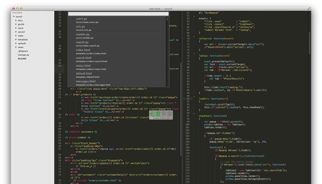Image resolution: width=322 pixels, height=184 pixels.
Task: Click the this.showPanel load line in loadUrl
Action: 234,107
